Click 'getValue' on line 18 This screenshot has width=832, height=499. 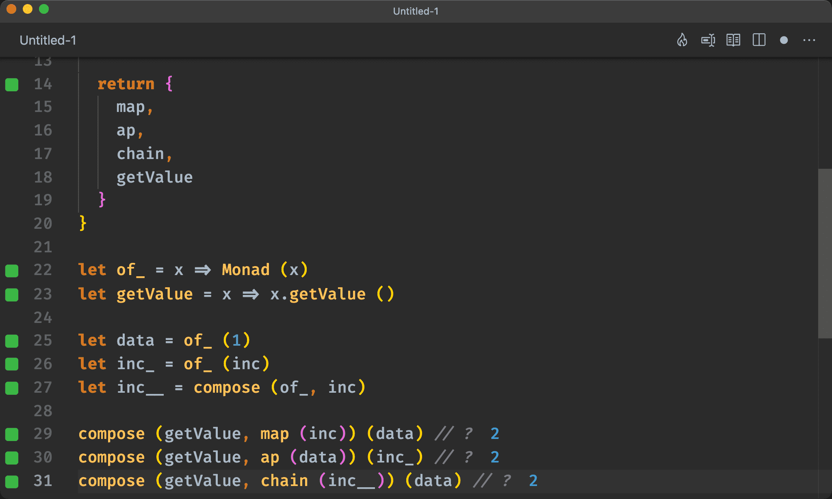pyautogui.click(x=154, y=177)
